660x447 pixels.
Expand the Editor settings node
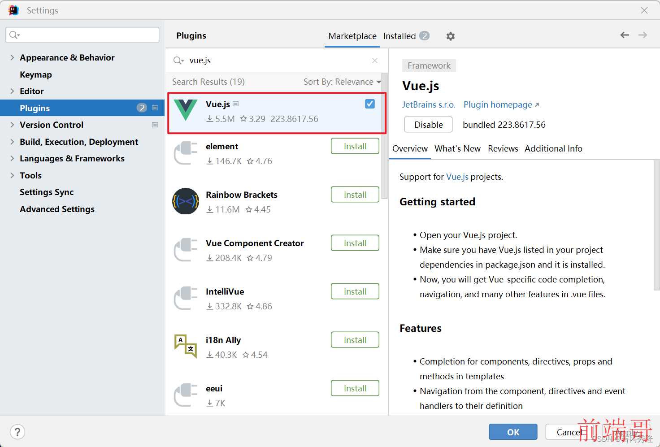tap(12, 91)
